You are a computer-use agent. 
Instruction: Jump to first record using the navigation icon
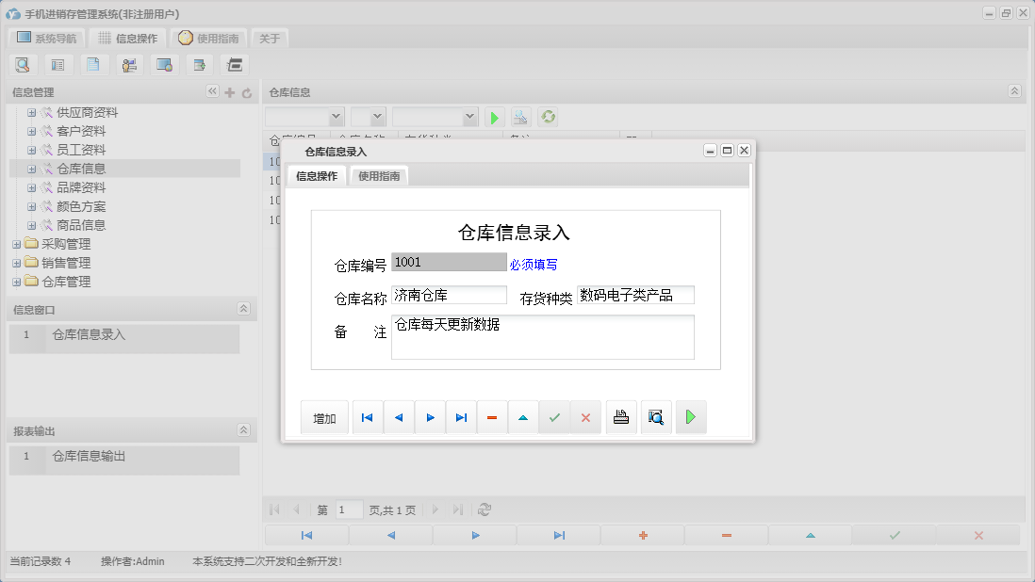click(367, 416)
